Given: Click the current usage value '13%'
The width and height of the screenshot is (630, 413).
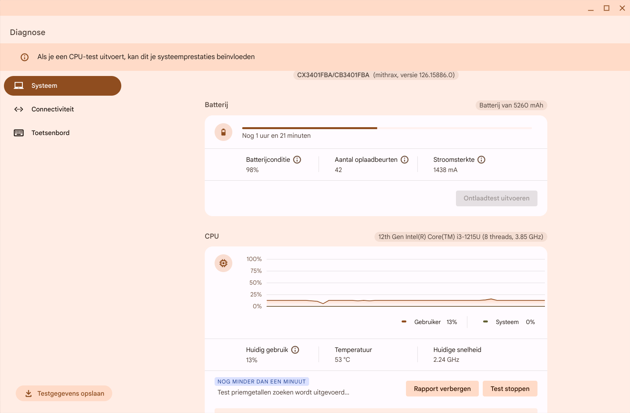Looking at the screenshot, I should (x=252, y=360).
